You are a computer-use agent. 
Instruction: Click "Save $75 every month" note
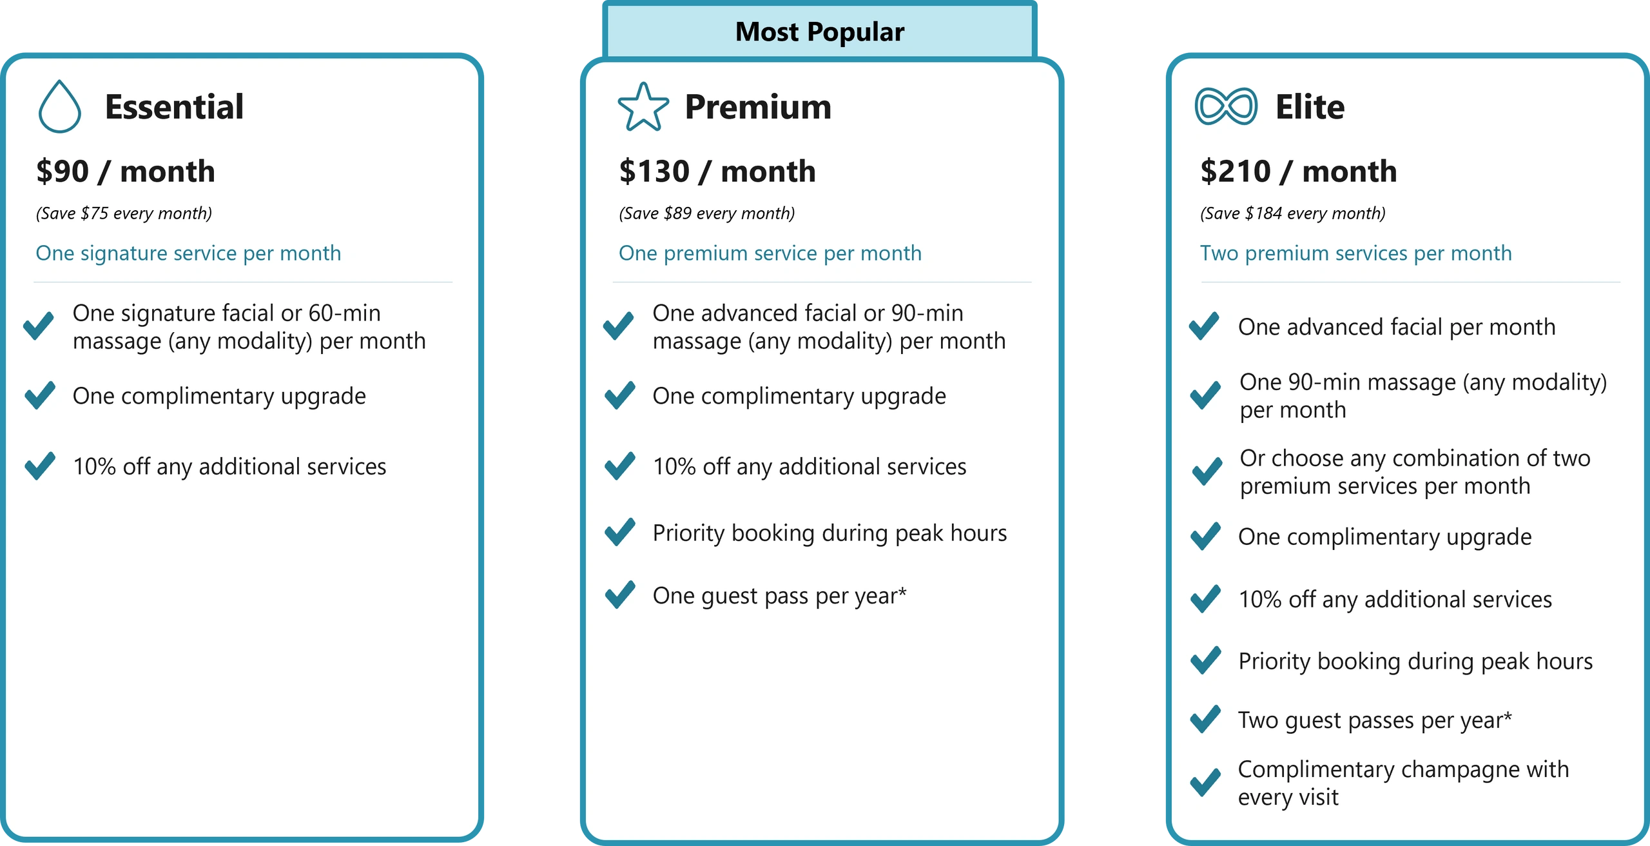tap(124, 213)
